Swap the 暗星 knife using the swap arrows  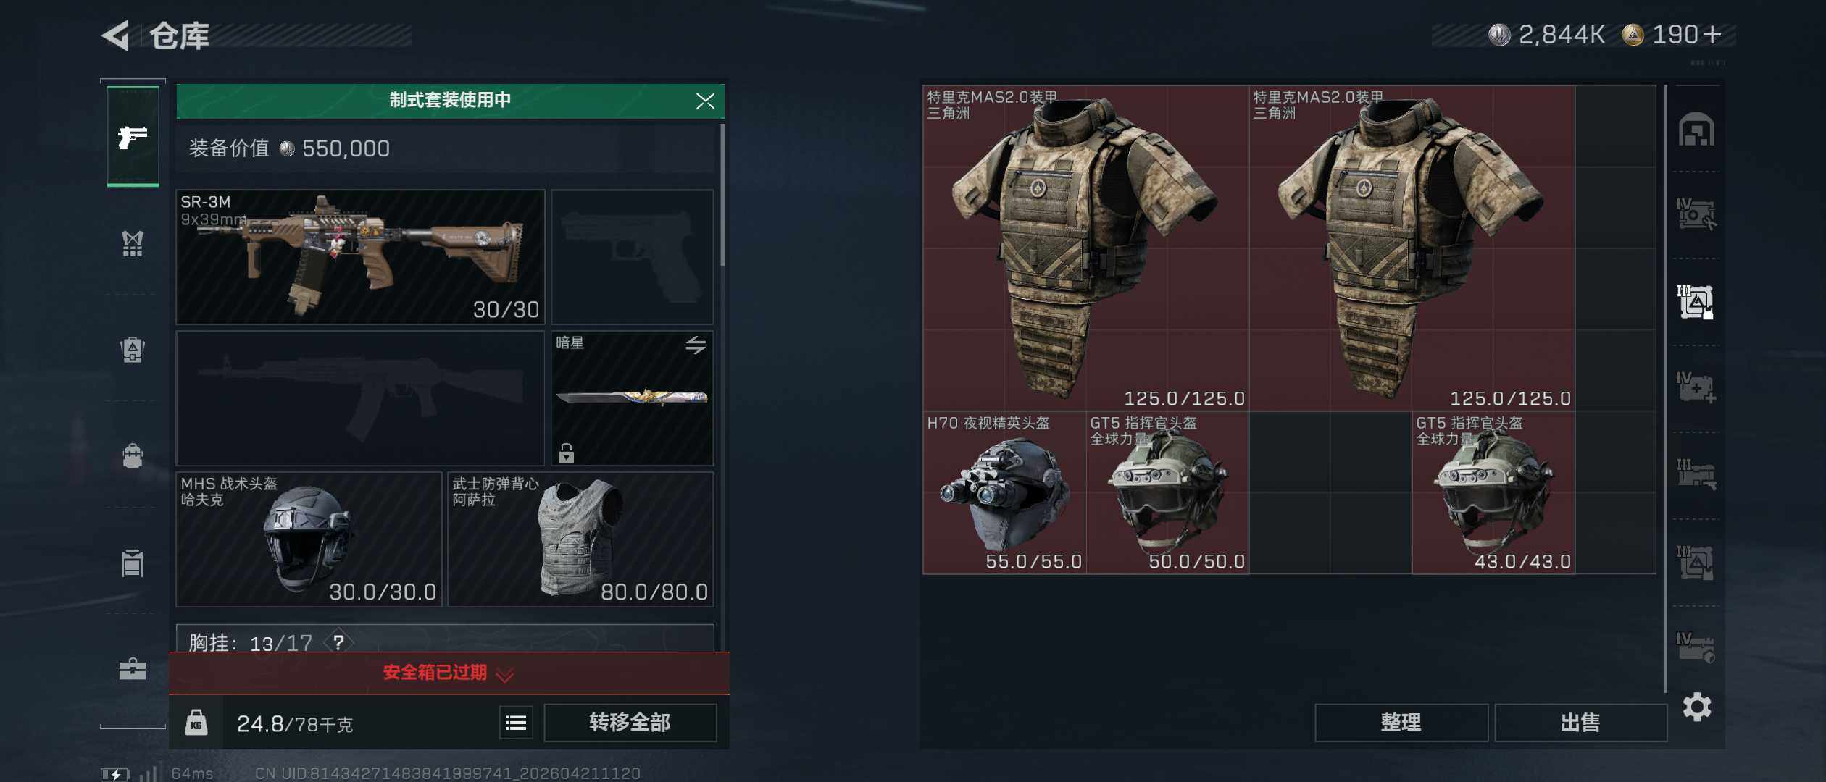point(696,345)
